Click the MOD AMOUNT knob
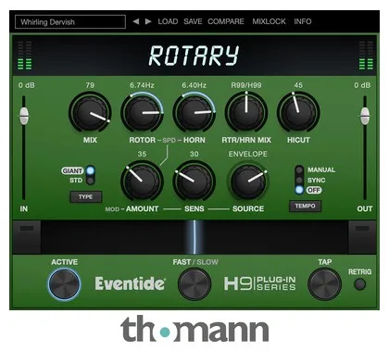389x351 pixels. 142,182
